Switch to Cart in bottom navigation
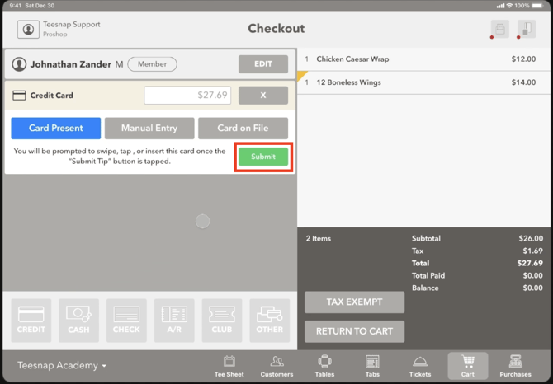The image size is (553, 384). coord(468,367)
